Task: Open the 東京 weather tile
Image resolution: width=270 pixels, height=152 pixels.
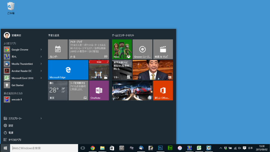Action: [58, 90]
